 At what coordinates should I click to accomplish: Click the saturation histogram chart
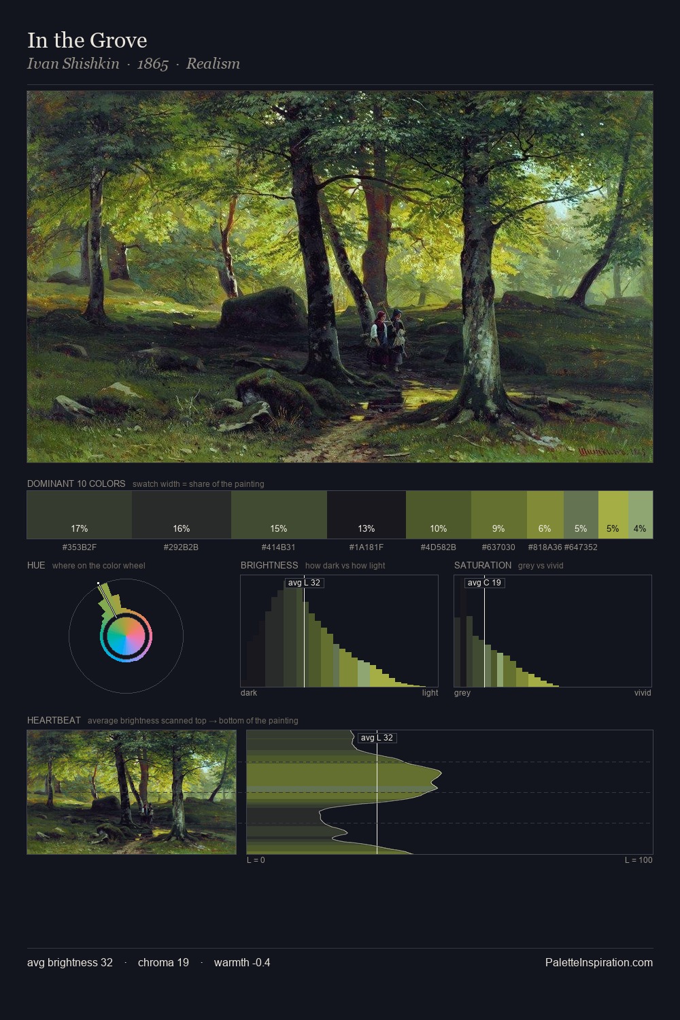[553, 631]
